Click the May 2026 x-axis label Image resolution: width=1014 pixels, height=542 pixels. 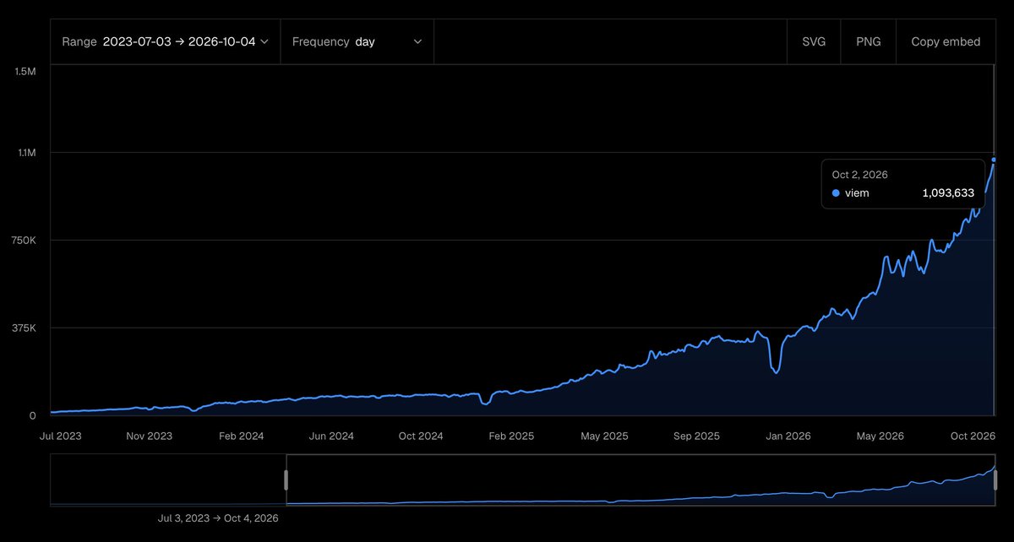pyautogui.click(x=880, y=436)
